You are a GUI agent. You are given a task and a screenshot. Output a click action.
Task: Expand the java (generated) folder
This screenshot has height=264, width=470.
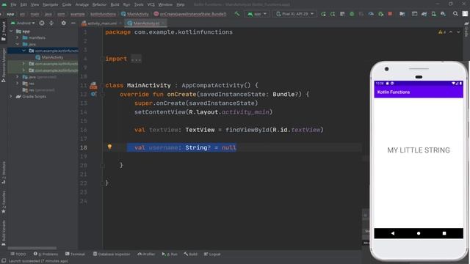point(18,77)
